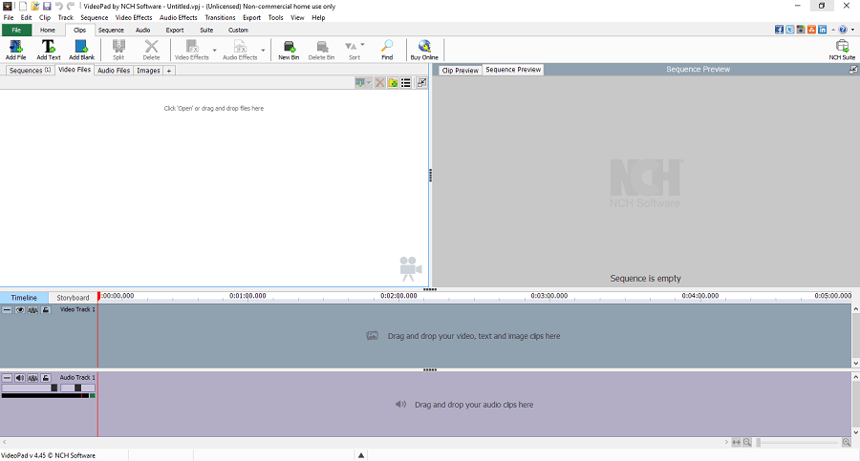Click the Buy Online icon
The height and width of the screenshot is (461, 860).
[424, 50]
